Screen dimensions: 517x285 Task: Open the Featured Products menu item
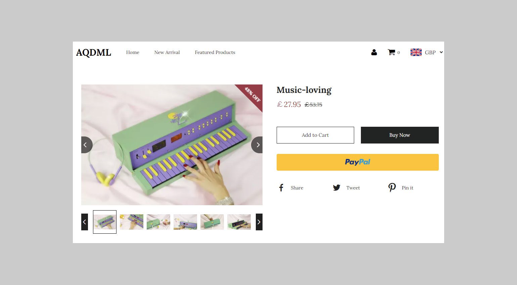coord(215,52)
